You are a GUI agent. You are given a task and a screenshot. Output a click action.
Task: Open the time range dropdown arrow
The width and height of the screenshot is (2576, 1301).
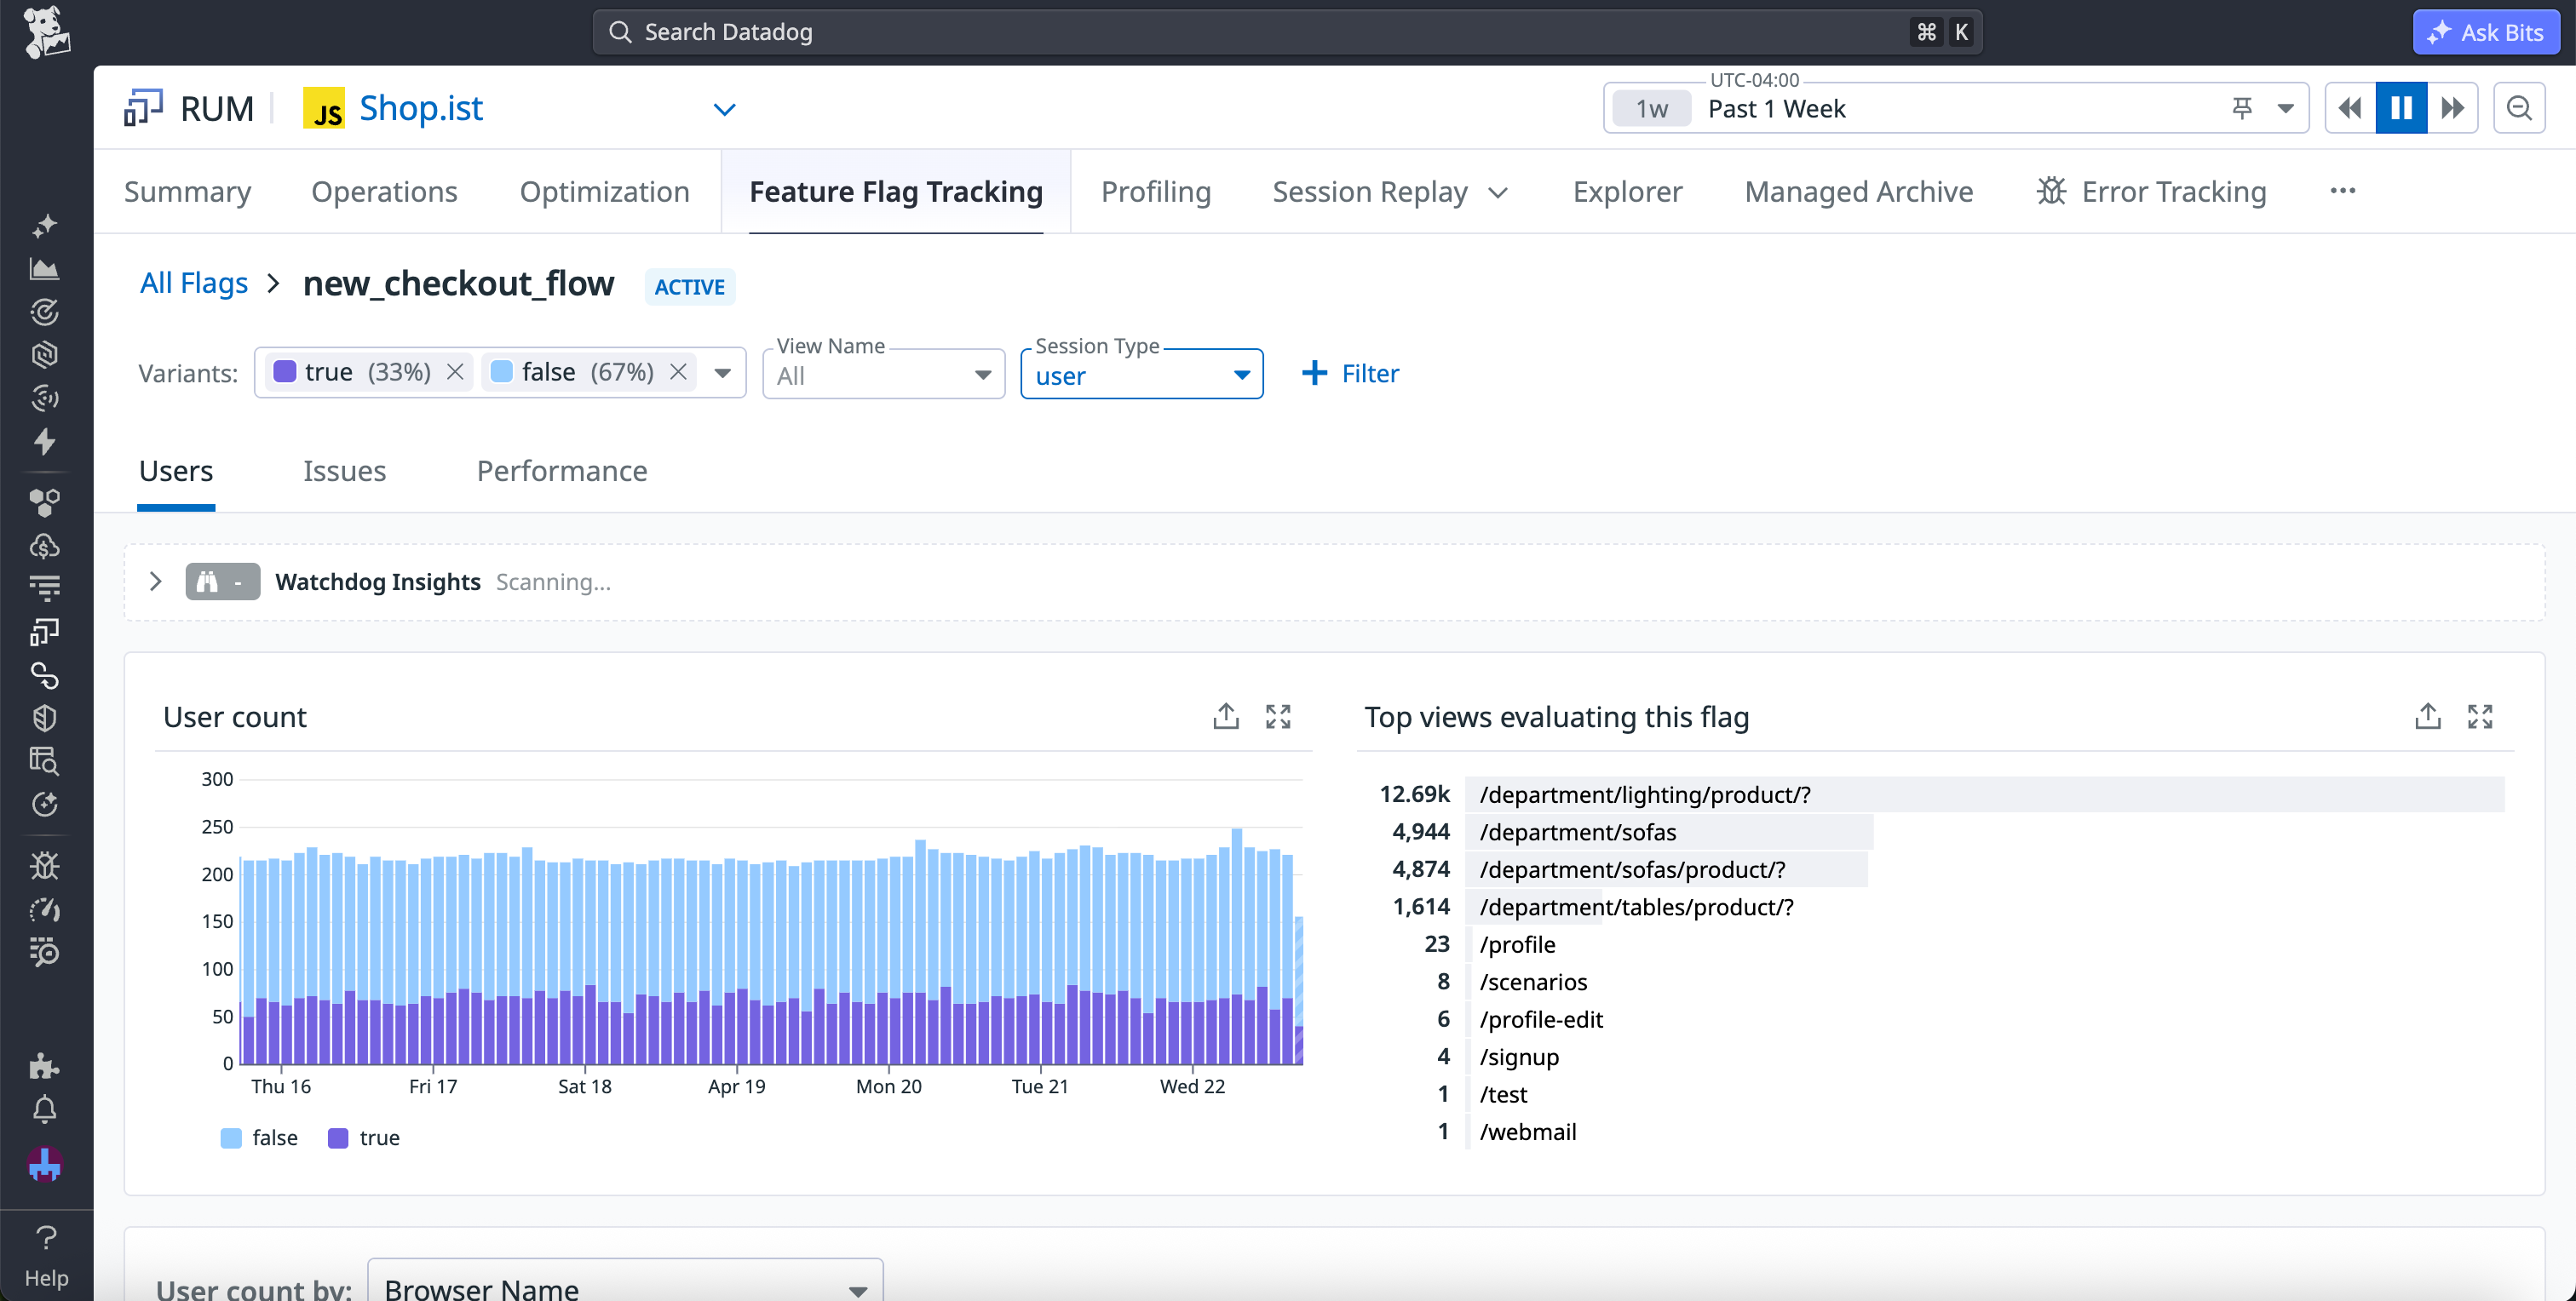click(x=2285, y=108)
